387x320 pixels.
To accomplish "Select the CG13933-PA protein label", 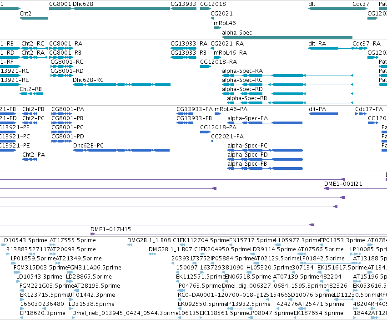I will click(195, 109).
